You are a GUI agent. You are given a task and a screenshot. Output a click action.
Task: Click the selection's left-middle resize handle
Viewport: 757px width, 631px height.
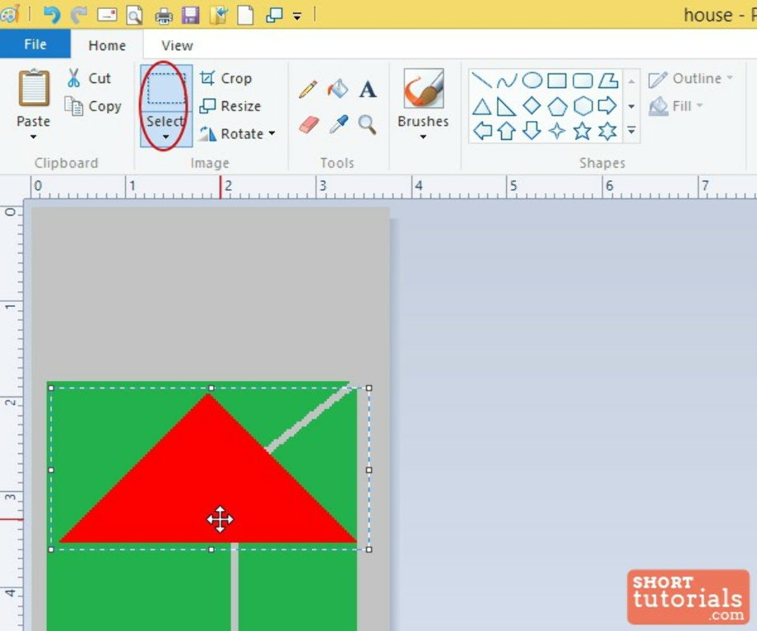pyautogui.click(x=51, y=470)
